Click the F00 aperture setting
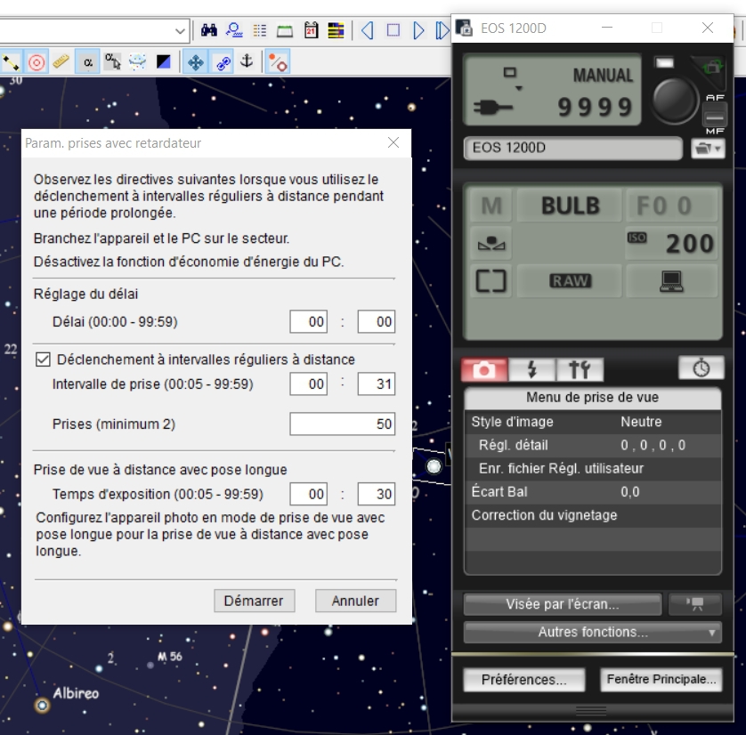The image size is (746, 735). click(672, 206)
